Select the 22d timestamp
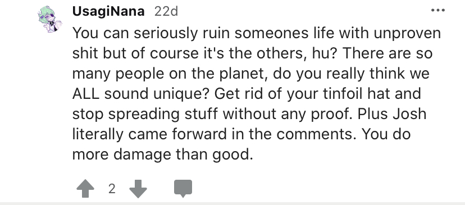The image size is (465, 205). [x=166, y=12]
